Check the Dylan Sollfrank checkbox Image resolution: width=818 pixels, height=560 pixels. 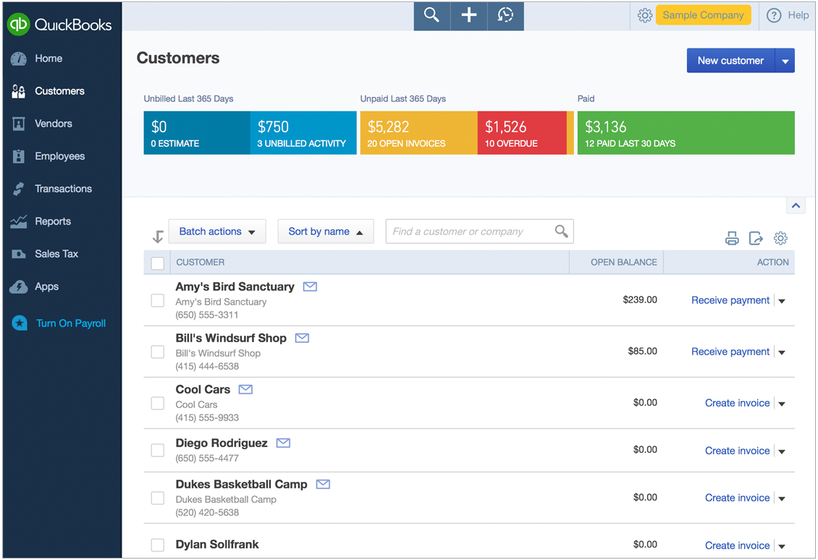pyautogui.click(x=158, y=546)
